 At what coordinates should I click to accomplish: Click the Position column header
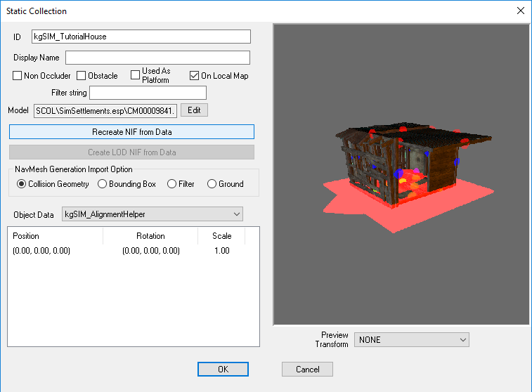[x=55, y=236]
